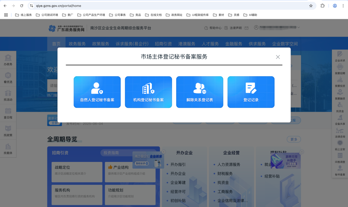Image resolution: width=348 pixels, height=207 pixels.
Task: Open 找活动 in the left sidebar
Action: coord(8,95)
